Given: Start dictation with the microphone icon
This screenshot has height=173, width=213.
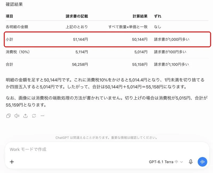Looking at the screenshot, I should (191, 162).
